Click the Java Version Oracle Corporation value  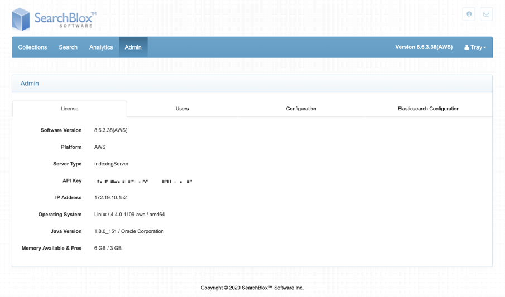pyautogui.click(x=129, y=231)
